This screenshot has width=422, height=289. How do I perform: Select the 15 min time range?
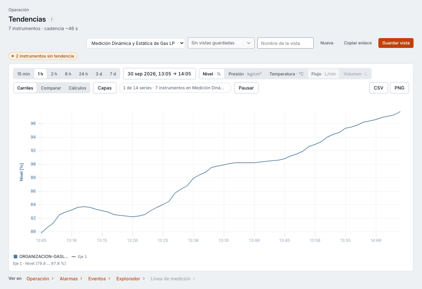pyautogui.click(x=24, y=74)
